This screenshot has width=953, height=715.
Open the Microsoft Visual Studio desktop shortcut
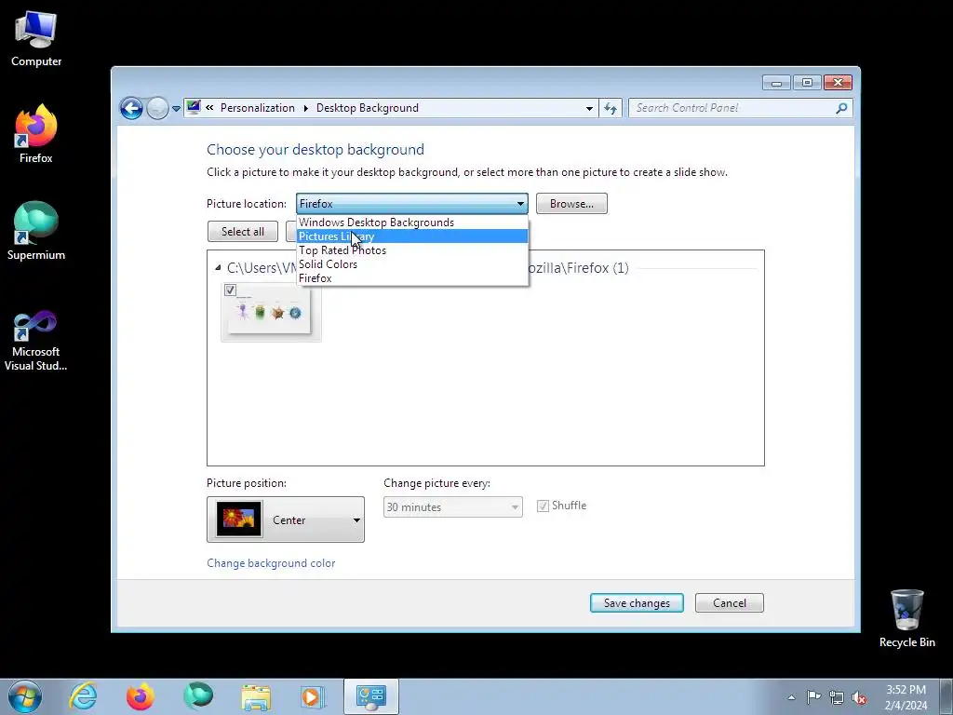36,341
